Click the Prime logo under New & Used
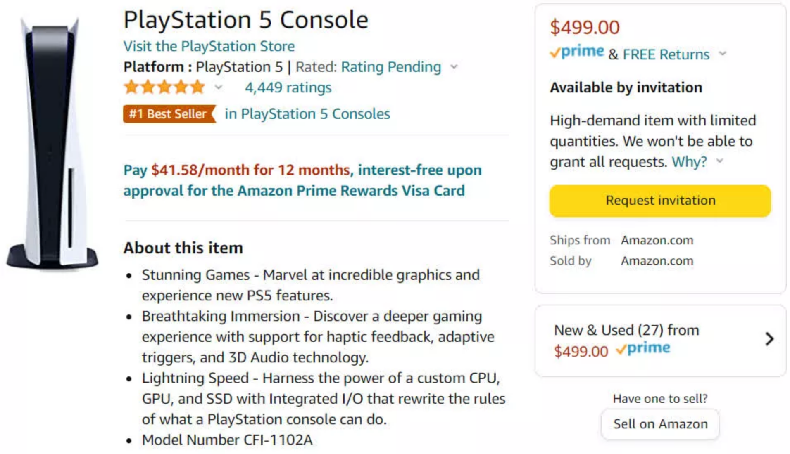Screen dimensions: 790x454 [643, 349]
